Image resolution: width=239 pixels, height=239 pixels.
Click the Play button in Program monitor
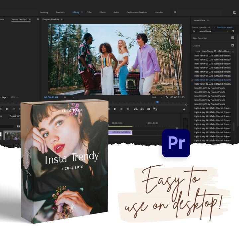tap(115, 109)
